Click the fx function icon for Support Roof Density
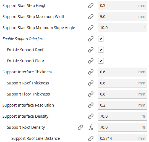The height and width of the screenshot is (142, 149). tap(91, 127)
